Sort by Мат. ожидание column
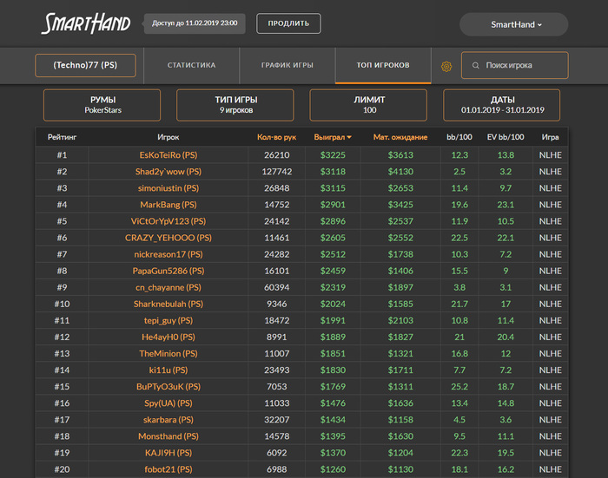This screenshot has height=478, width=608. coord(400,137)
